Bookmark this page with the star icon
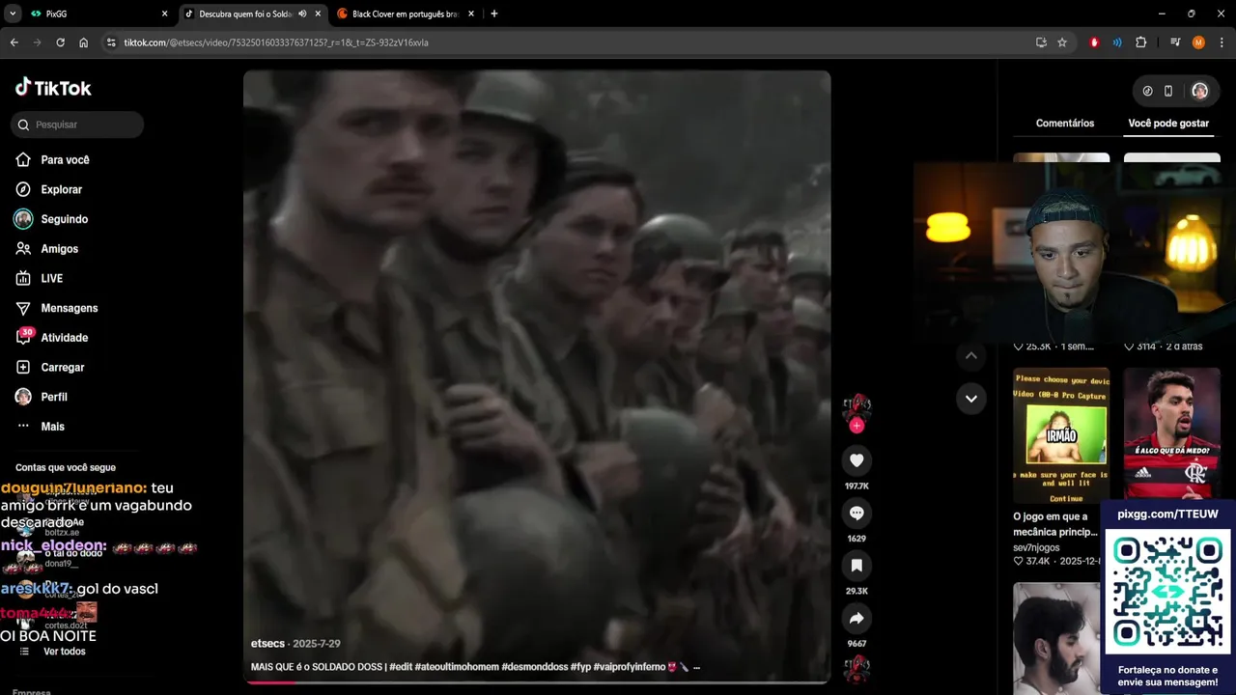Screen dimensions: 1236x695 pyautogui.click(x=1062, y=42)
